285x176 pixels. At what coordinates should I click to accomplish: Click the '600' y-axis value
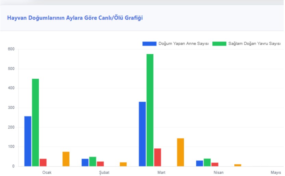click(x=11, y=49)
